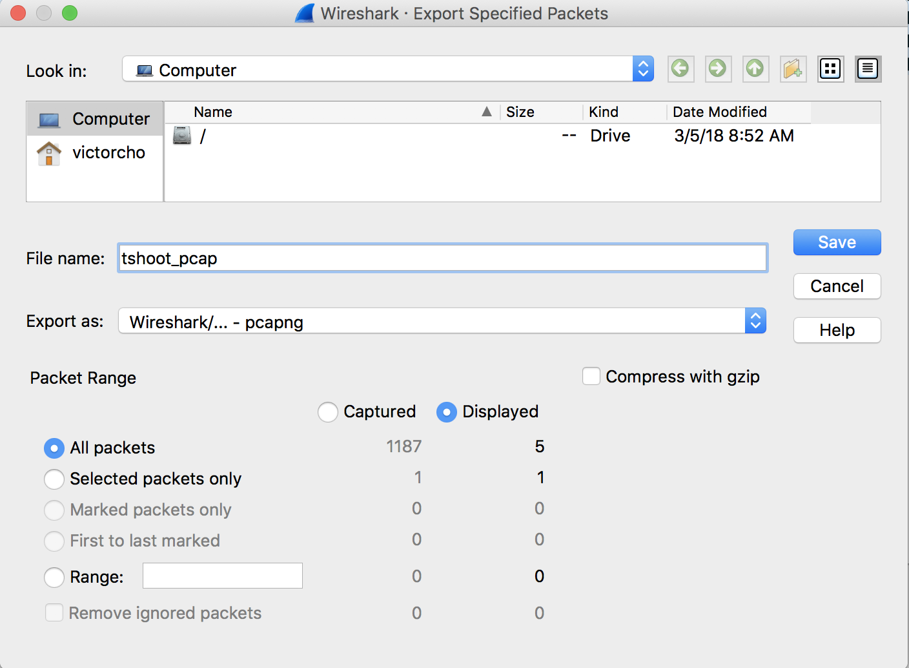Enable Compress with gzip checkbox

(x=591, y=377)
